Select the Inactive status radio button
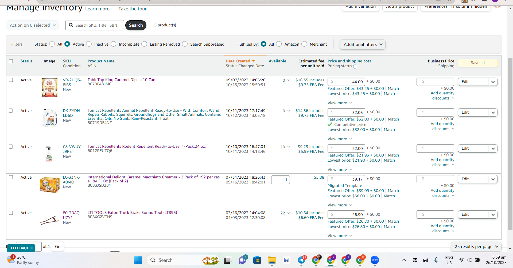Image resolution: width=513 pixels, height=268 pixels. pos(89,44)
